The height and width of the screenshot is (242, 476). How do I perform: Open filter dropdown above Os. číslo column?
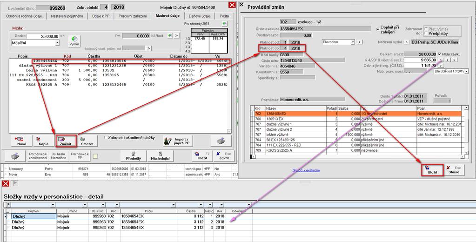pos(103,205)
